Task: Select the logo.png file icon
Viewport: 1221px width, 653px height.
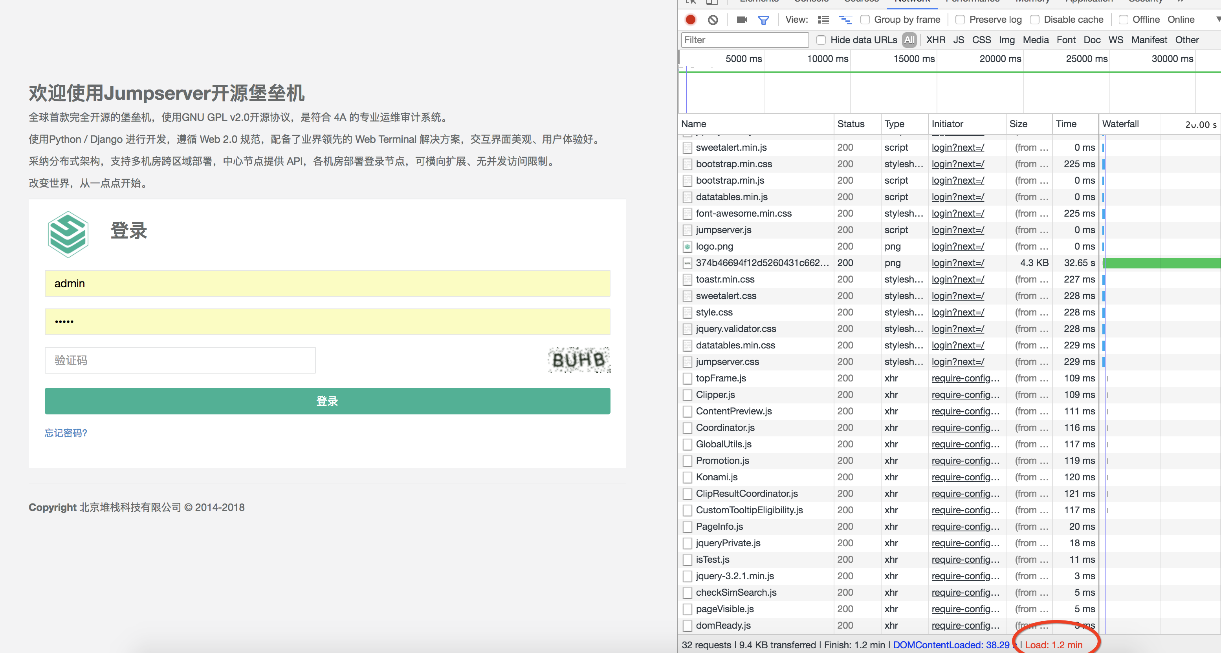Action: pos(687,246)
